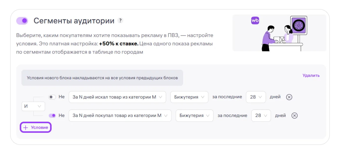Open 'За N дней искал товар' condition dropdown
The height and width of the screenshot is (154, 340).
click(117, 97)
